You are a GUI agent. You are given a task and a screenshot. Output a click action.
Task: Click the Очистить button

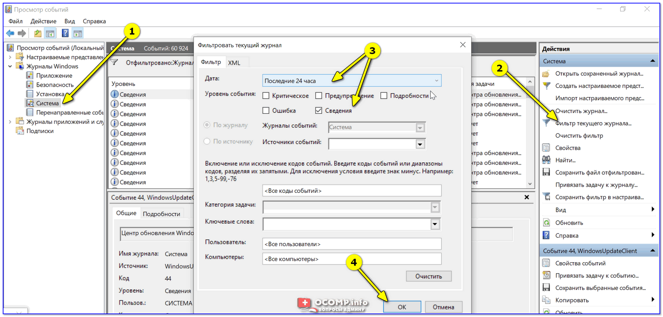pos(428,276)
